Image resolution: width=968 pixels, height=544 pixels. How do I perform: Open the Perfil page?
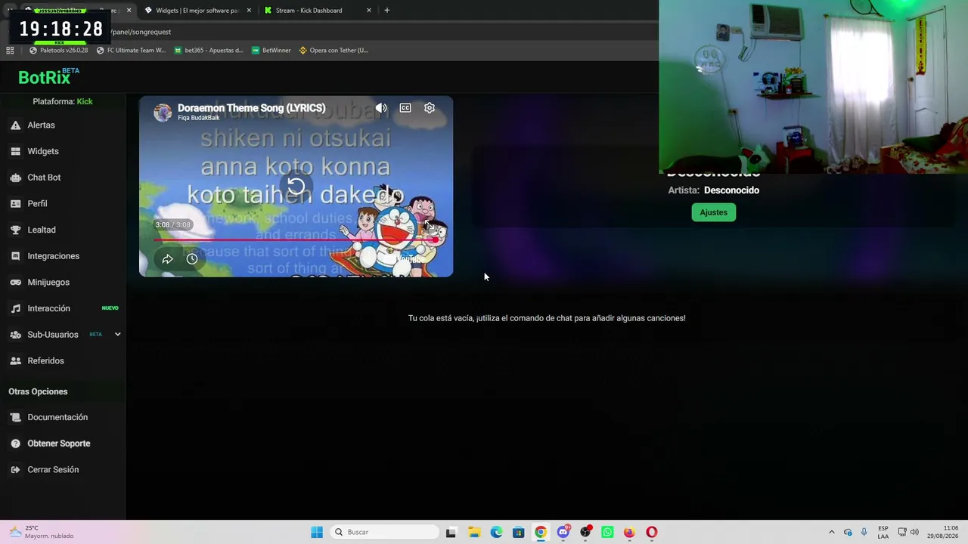37,203
